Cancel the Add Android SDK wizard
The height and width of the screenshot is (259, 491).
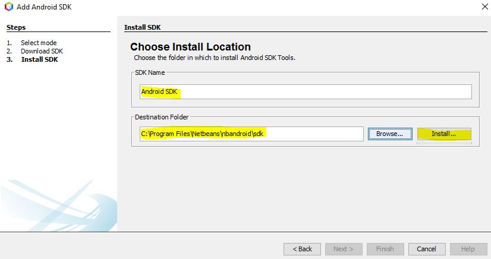pyautogui.click(x=426, y=249)
